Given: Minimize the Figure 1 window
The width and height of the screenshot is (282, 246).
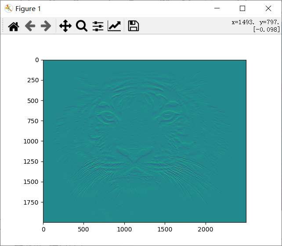Looking at the screenshot, I should tap(217, 8).
